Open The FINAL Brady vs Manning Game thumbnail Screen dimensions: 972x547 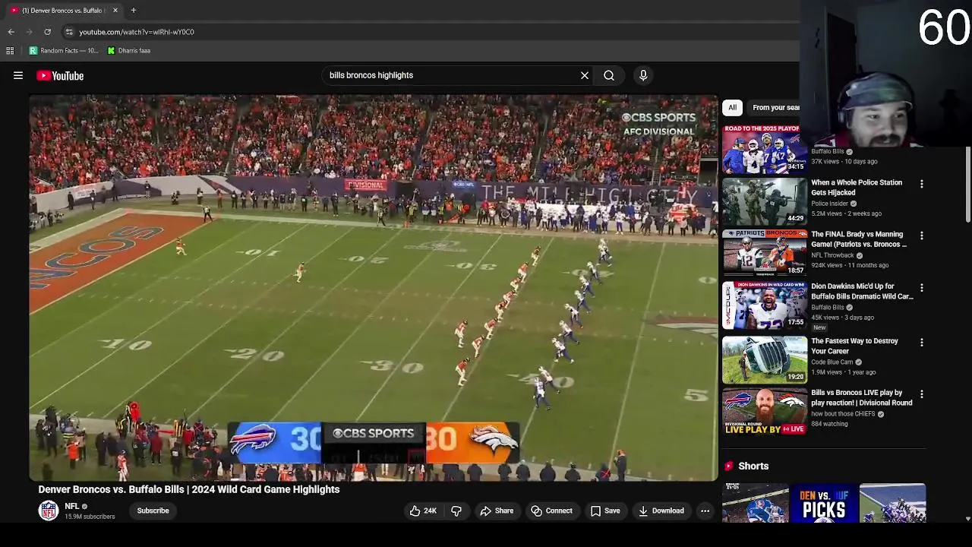[764, 253]
